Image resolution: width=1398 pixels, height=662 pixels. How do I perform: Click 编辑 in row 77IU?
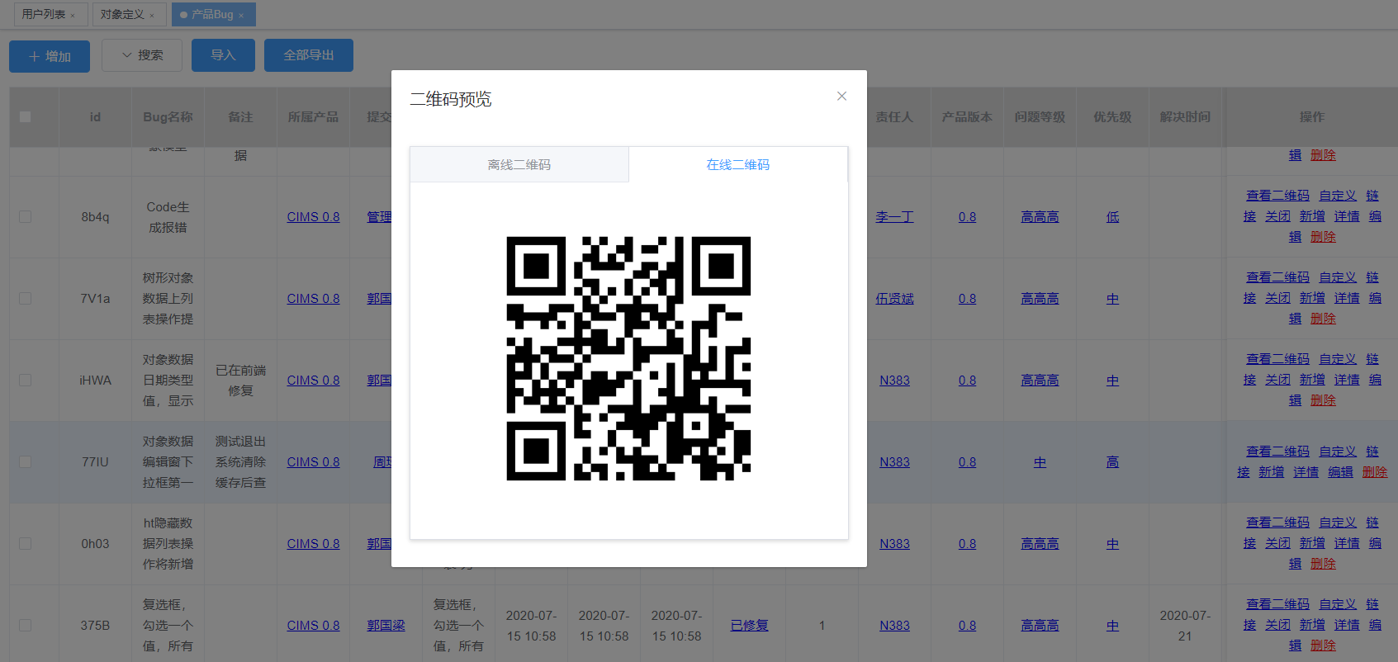(x=1340, y=472)
